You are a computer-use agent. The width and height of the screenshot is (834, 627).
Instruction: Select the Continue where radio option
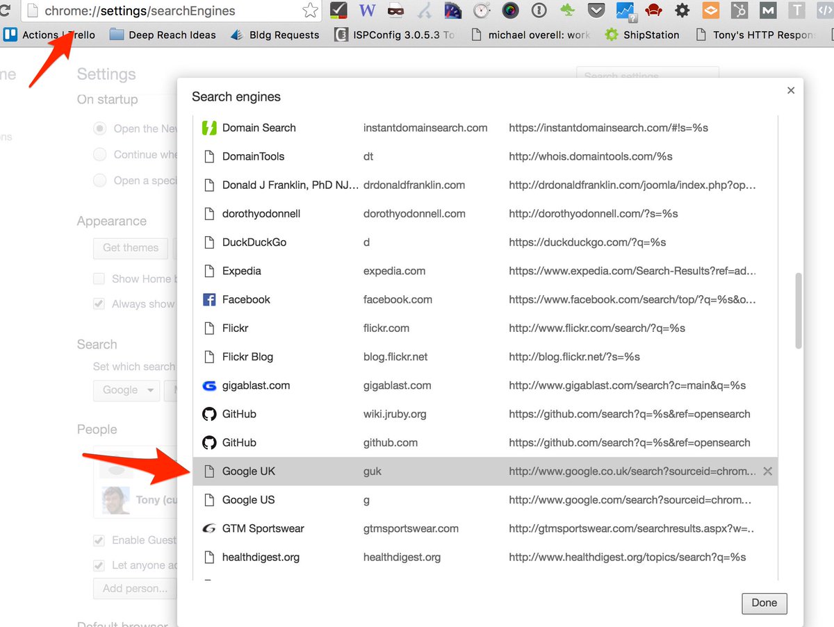pos(100,154)
